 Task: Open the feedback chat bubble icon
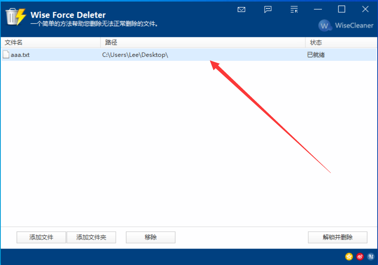point(268,9)
